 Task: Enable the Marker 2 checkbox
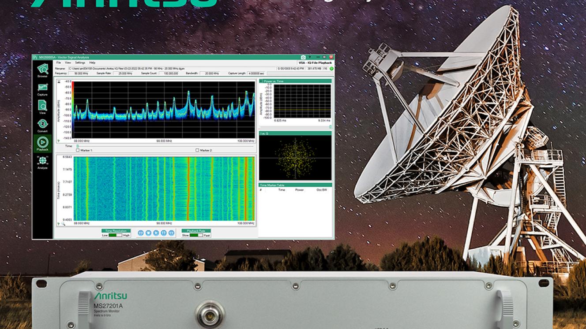197,150
